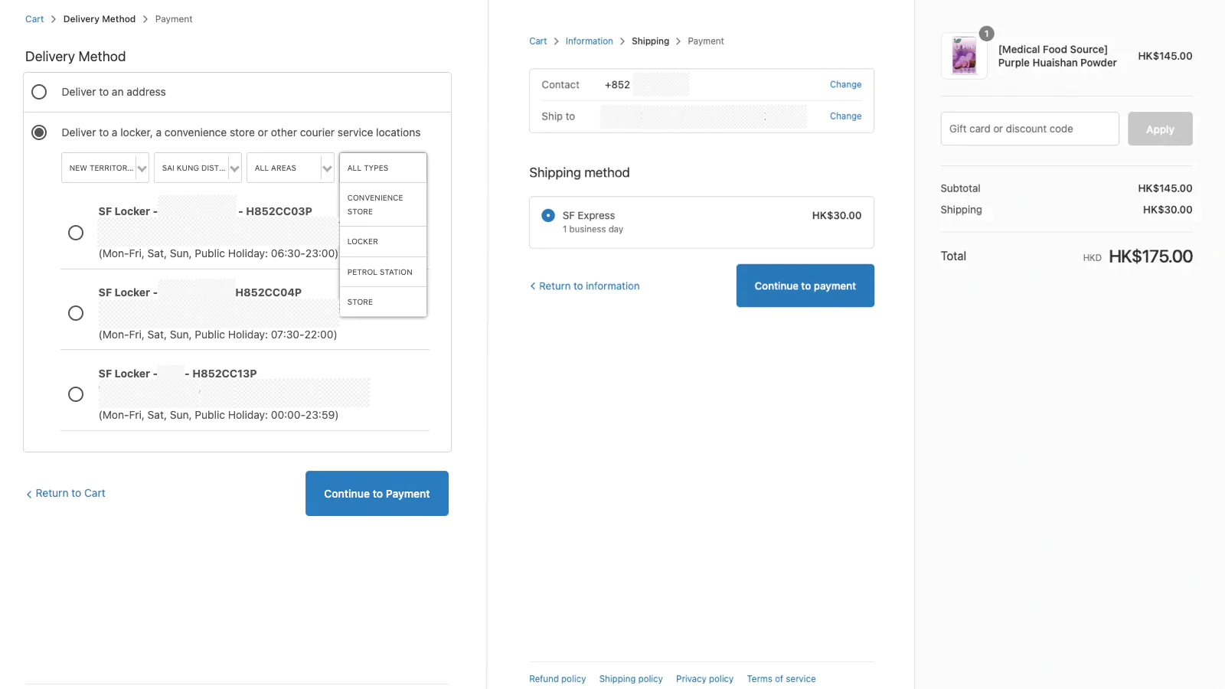Screen dimensions: 1225x689
Task: Open the Refund policy page
Action: pos(557,678)
